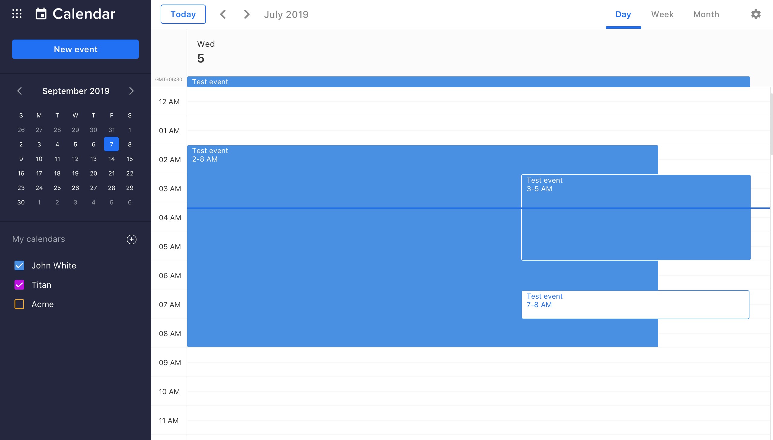Navigate to next month arrow
This screenshot has height=440, width=773.
(132, 90)
